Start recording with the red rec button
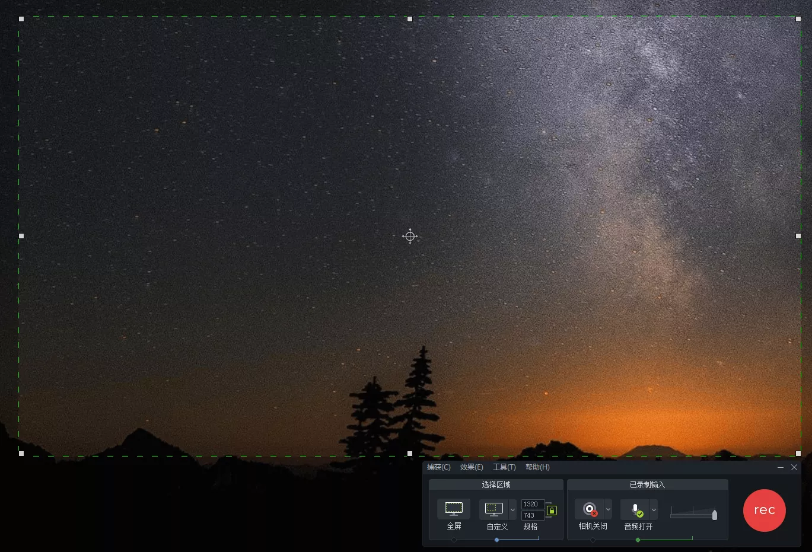The width and height of the screenshot is (812, 552). pos(764,510)
